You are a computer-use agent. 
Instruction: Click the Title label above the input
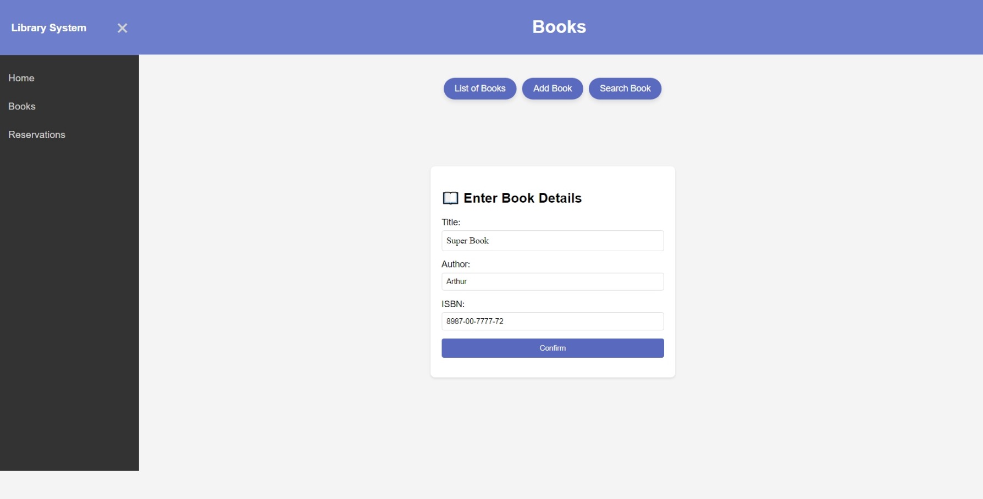point(451,222)
